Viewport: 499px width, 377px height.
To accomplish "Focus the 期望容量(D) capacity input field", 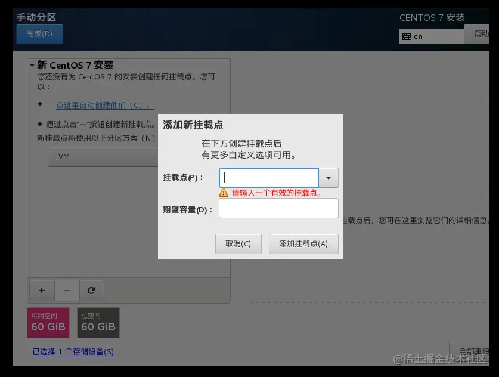I will click(278, 208).
